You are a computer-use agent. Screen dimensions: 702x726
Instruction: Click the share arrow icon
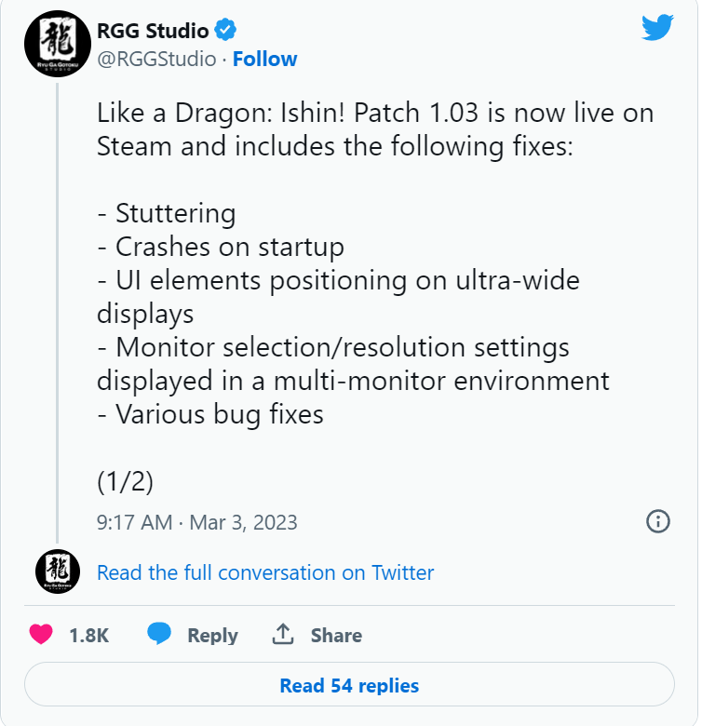click(283, 635)
